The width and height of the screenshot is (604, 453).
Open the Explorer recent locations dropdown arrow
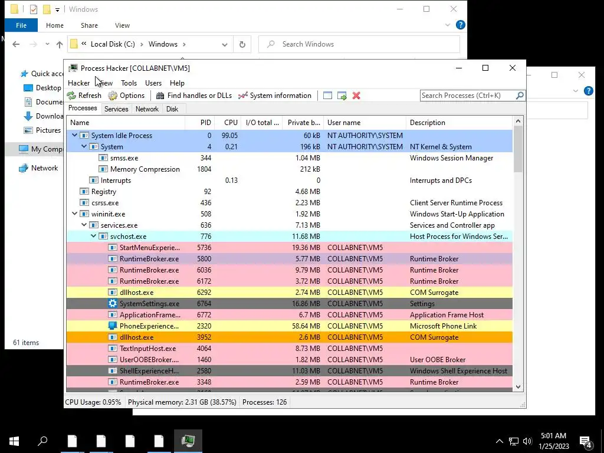47,44
